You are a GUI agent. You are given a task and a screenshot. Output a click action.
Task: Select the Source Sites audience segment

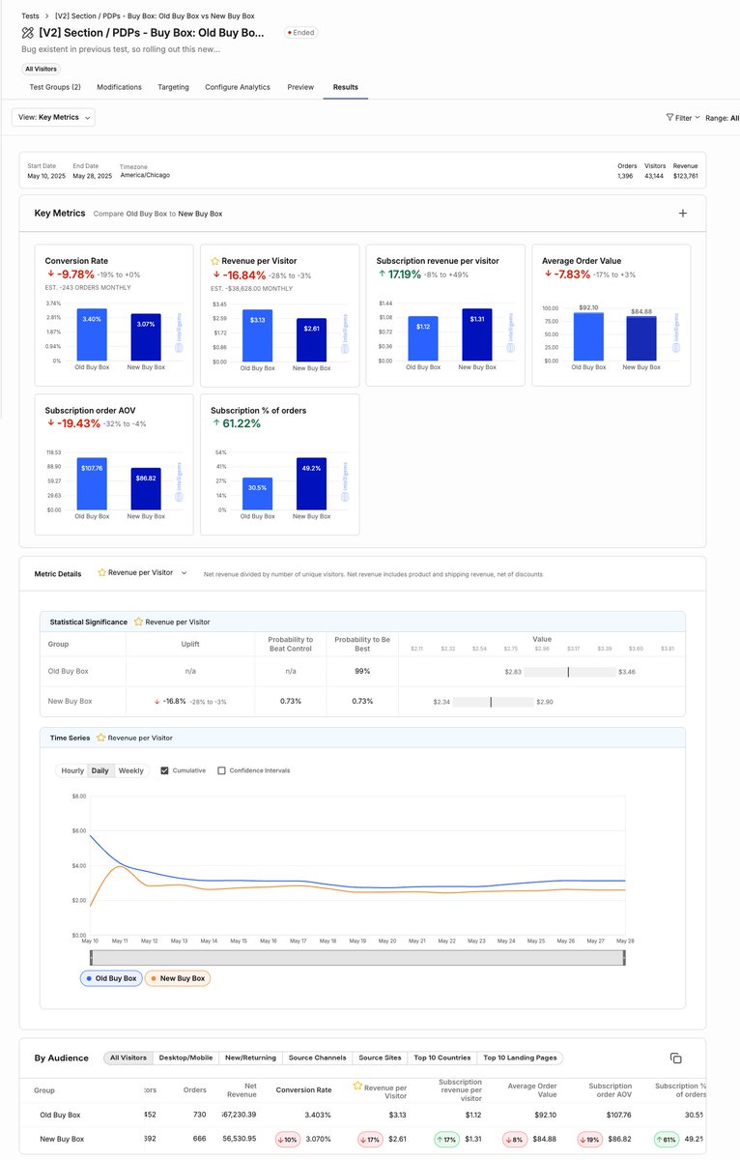[380, 1058]
